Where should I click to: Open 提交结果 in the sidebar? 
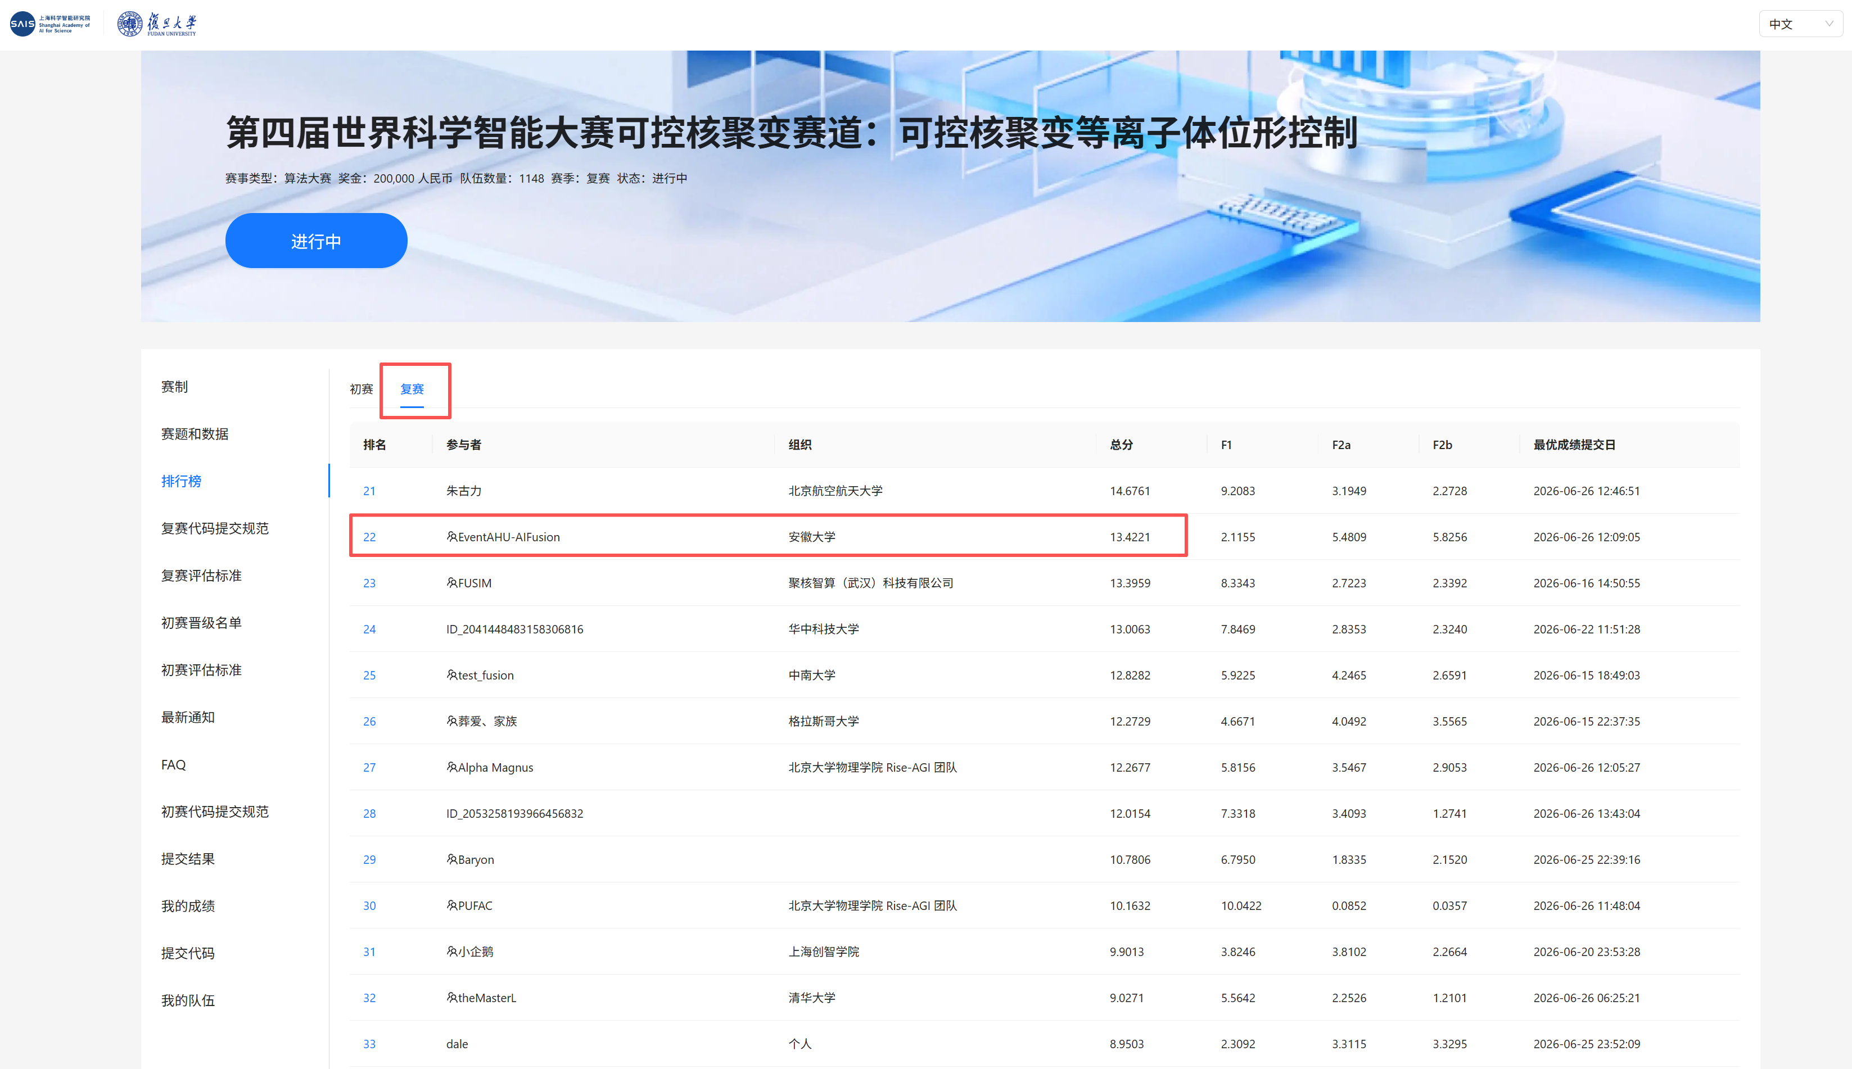coord(187,859)
